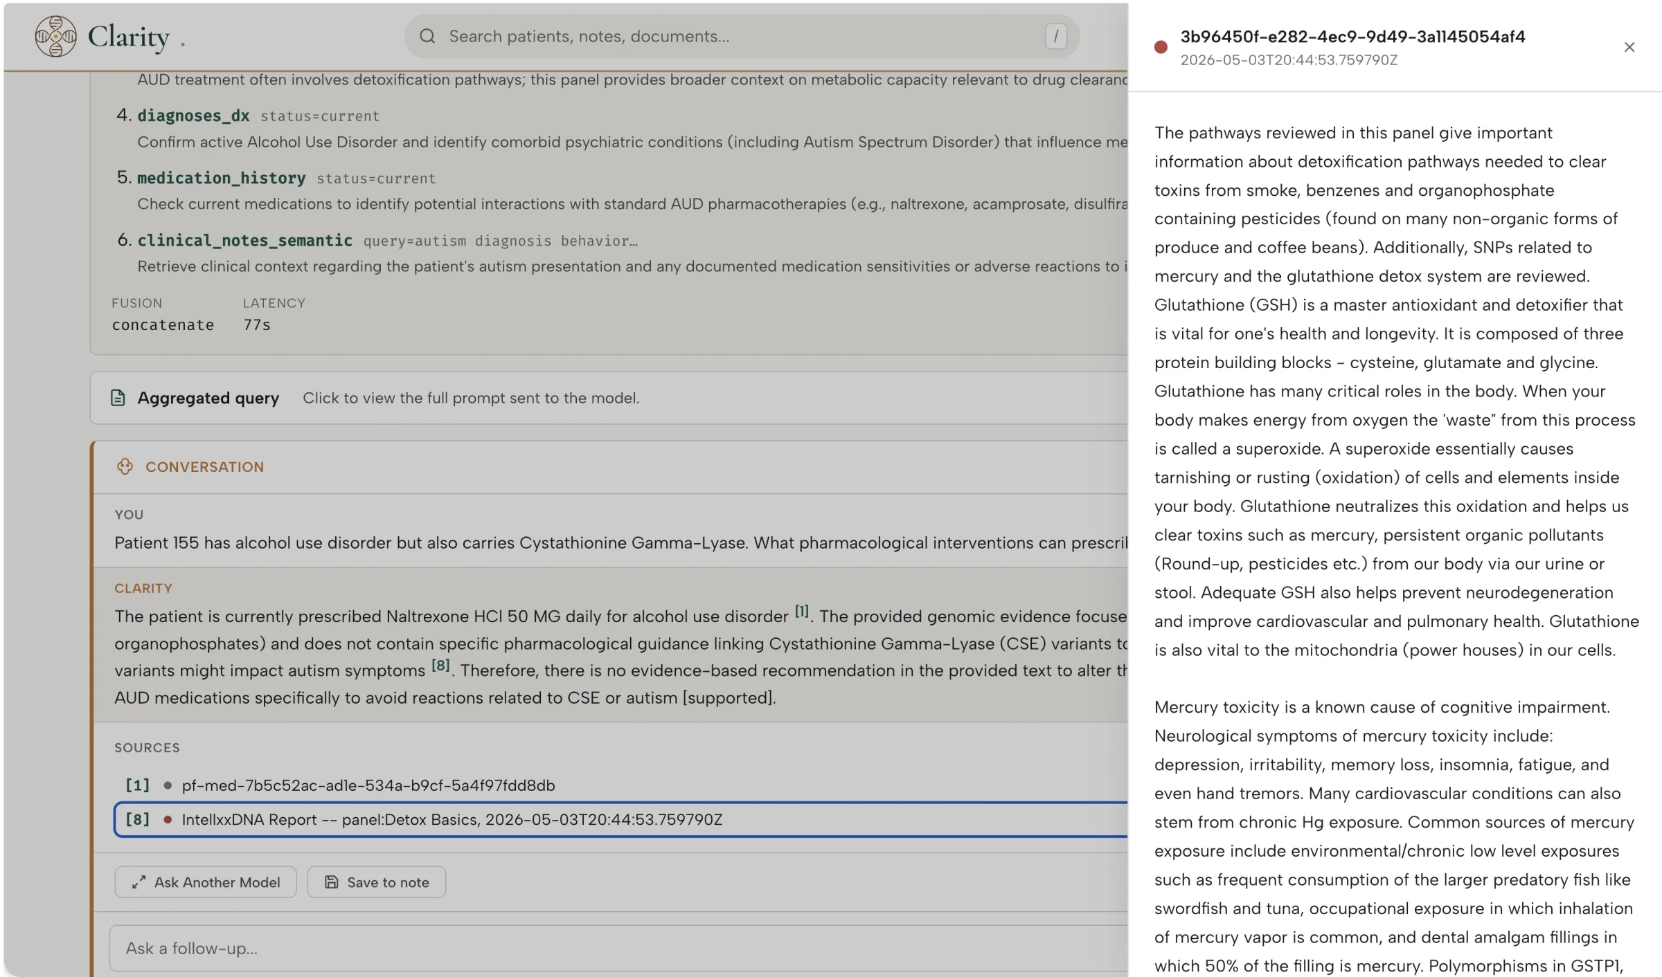Click the Conversation header icon

(125, 466)
